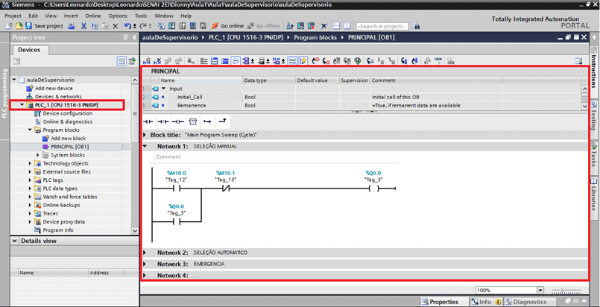The width and height of the screenshot is (600, 307).
Task: Open the zoom level 100% dropdown
Action: click(540, 291)
